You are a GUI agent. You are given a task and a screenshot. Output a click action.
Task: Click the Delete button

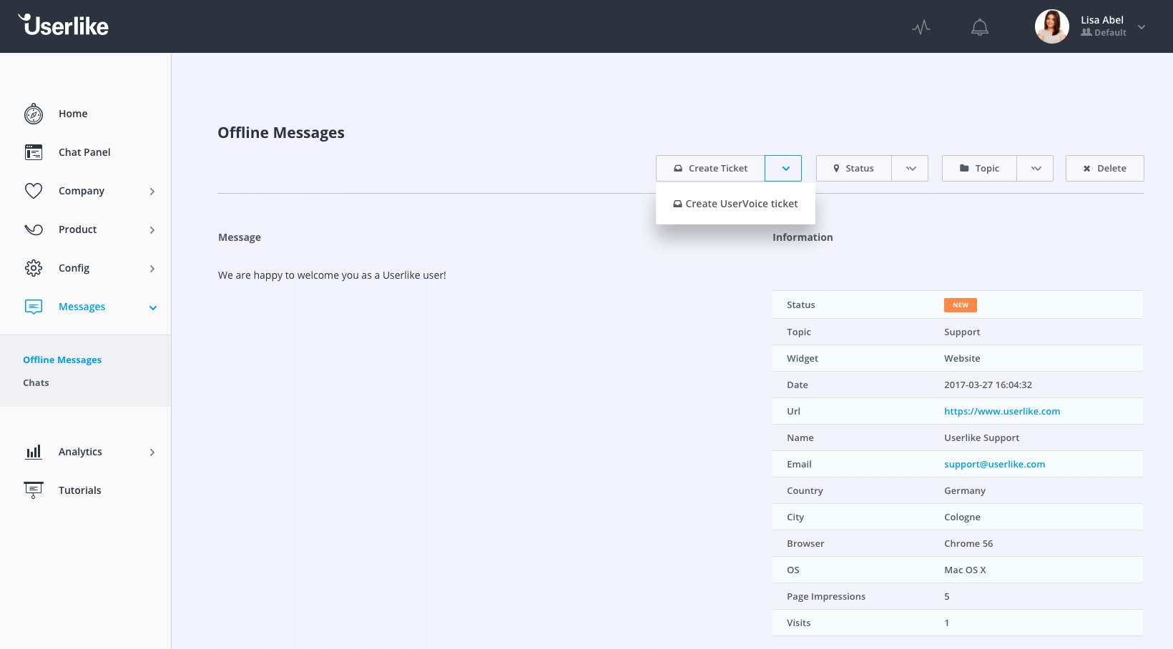coord(1105,168)
